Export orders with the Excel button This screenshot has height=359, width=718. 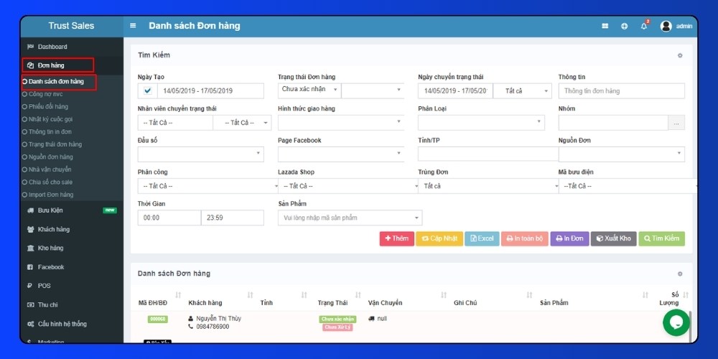coord(482,238)
